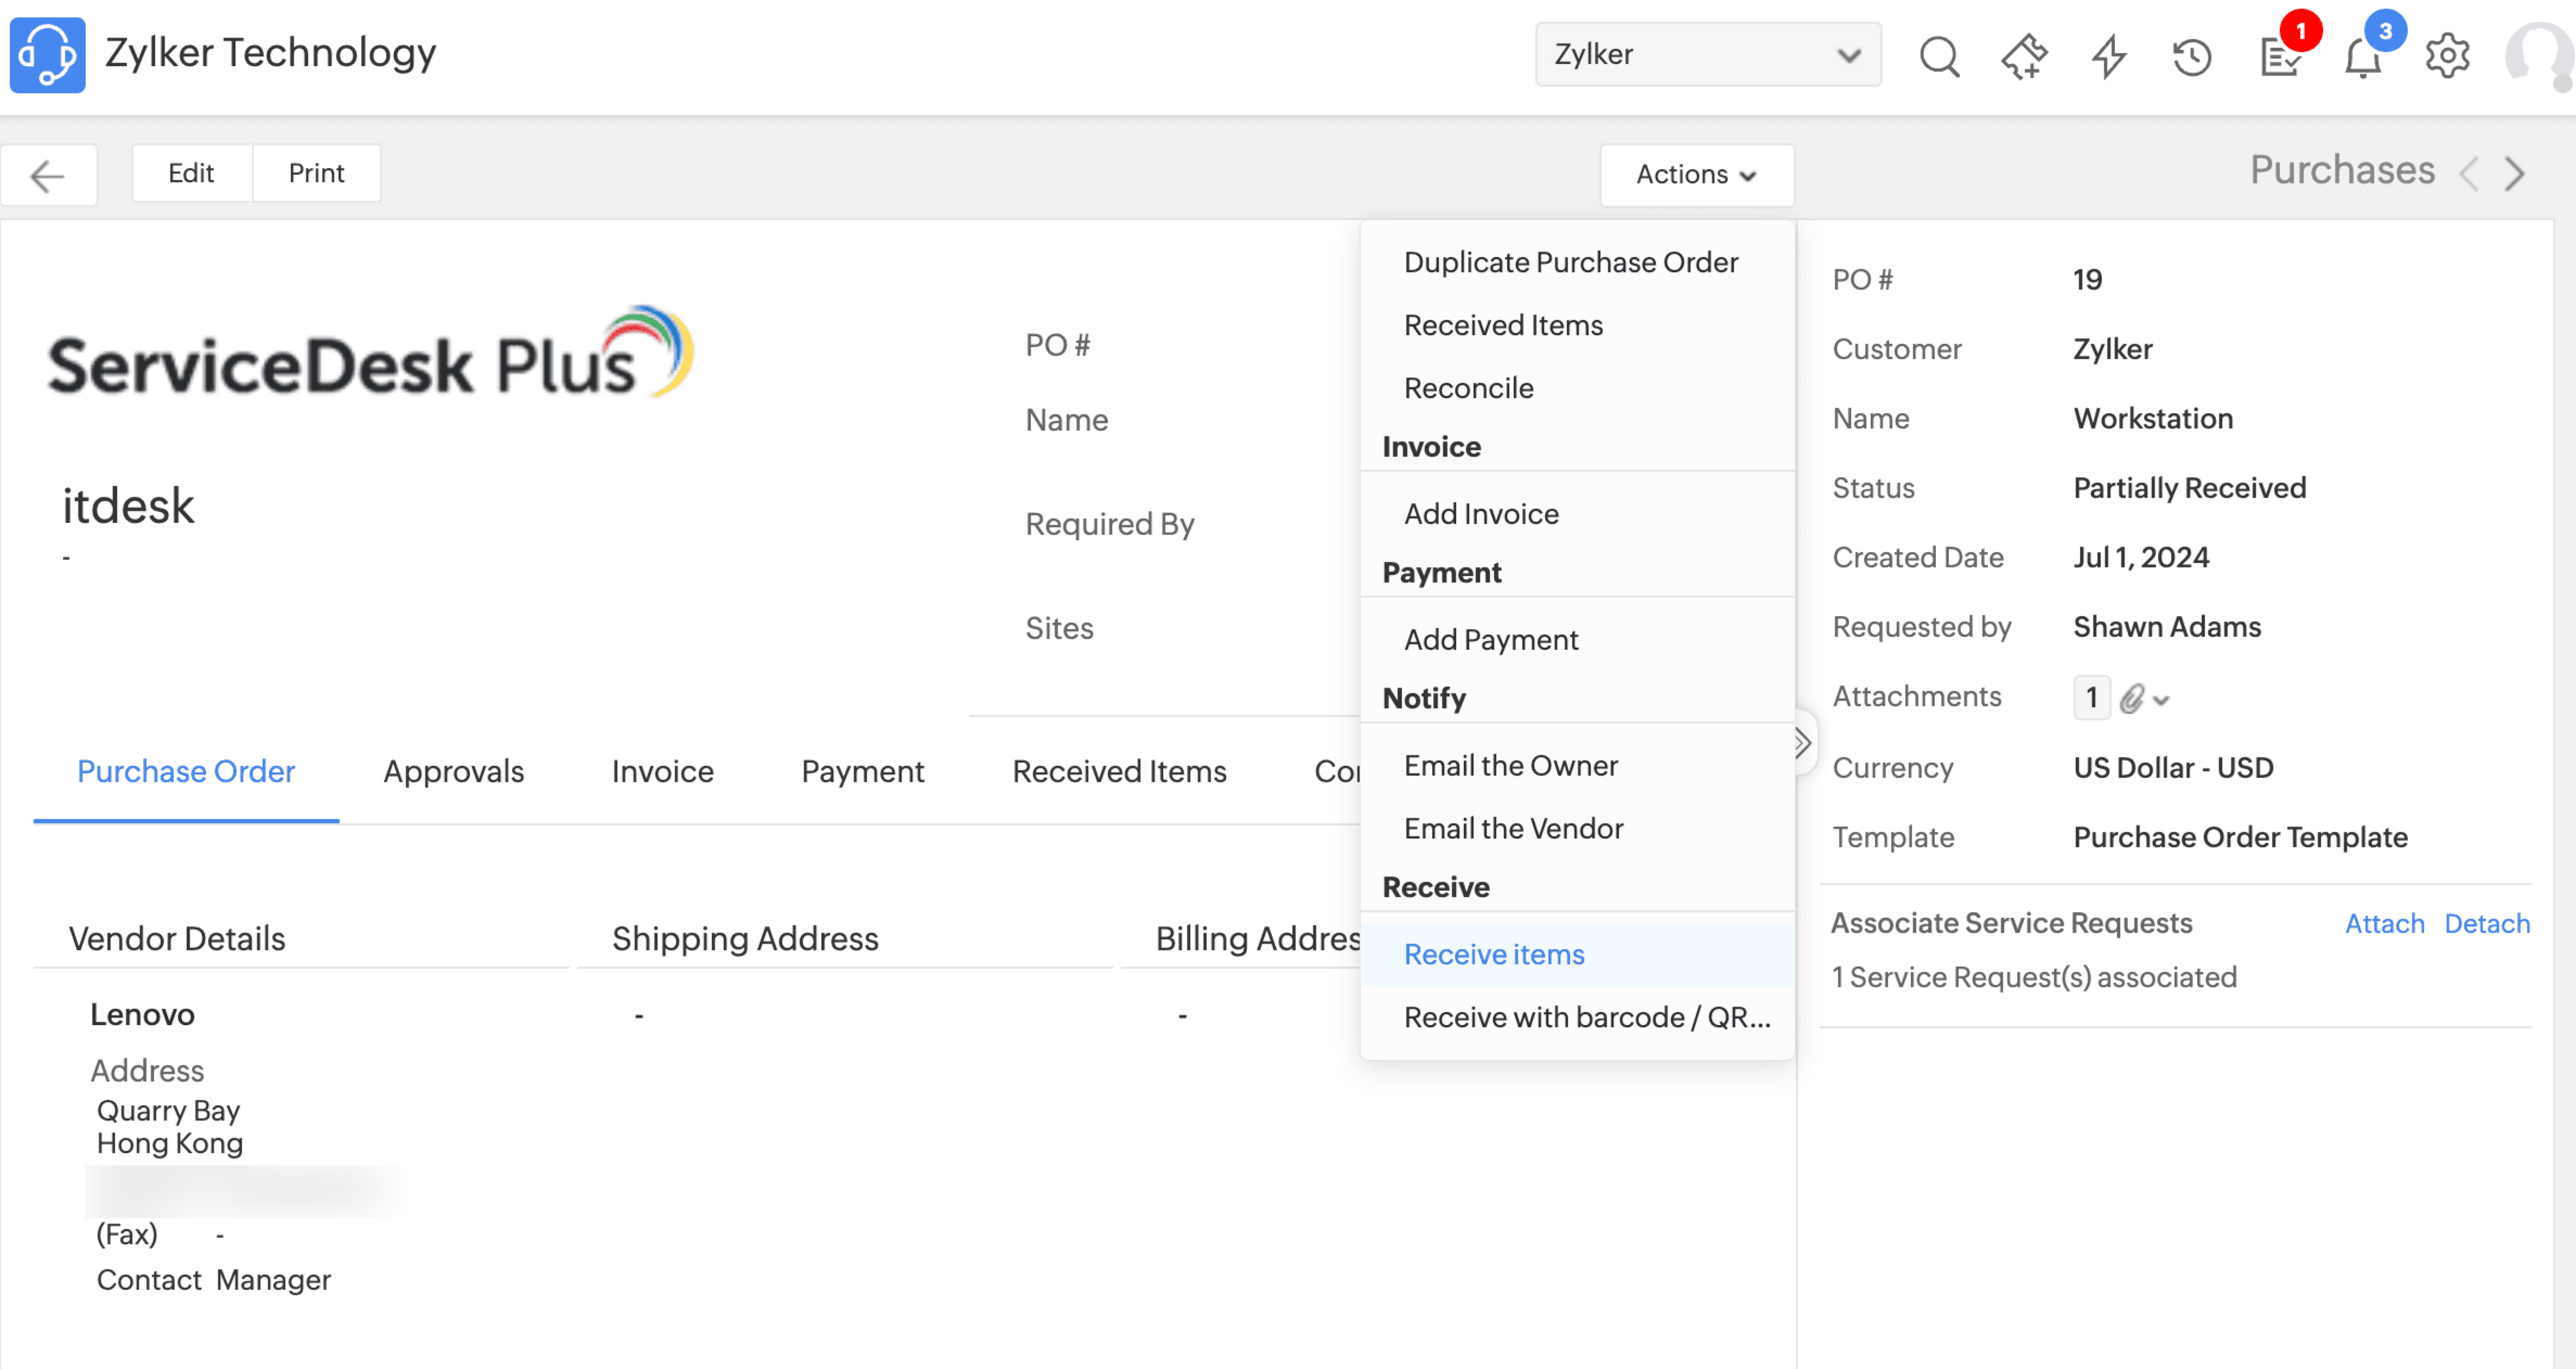Expand the Zylker portal dropdown

[1707, 54]
